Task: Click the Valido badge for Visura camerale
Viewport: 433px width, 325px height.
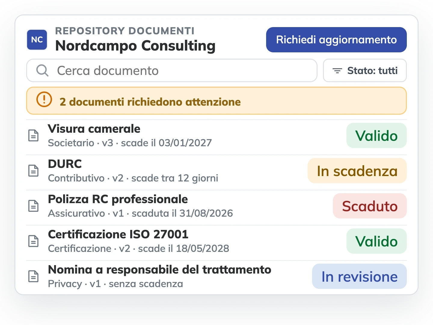Action: pos(376,135)
